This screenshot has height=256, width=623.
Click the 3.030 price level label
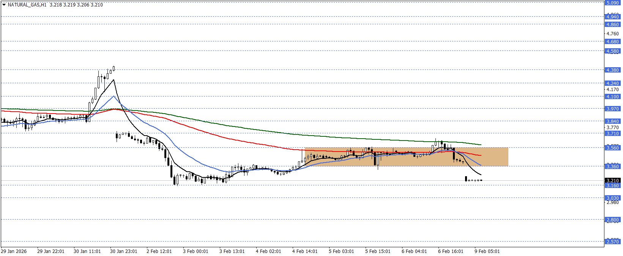coord(612,198)
